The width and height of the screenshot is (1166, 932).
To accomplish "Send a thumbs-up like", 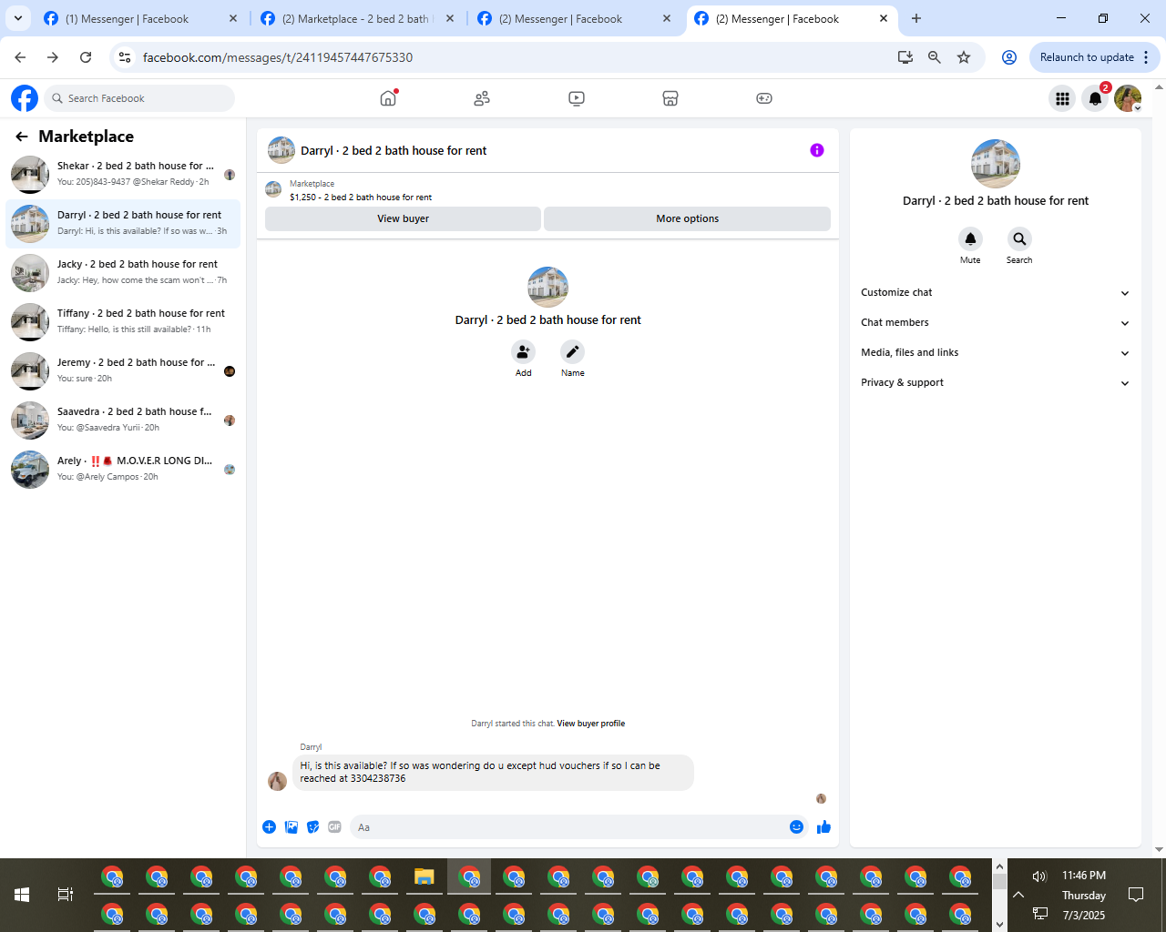I will tap(823, 827).
